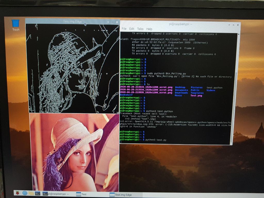This screenshot has height=198, width=264.
Task: Switch to Test window taskbar entry
Action: tap(81, 194)
